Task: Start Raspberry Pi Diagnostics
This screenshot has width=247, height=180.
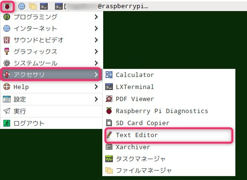Action: [x=169, y=111]
